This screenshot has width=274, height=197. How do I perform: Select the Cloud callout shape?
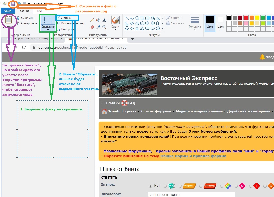tap(158, 28)
